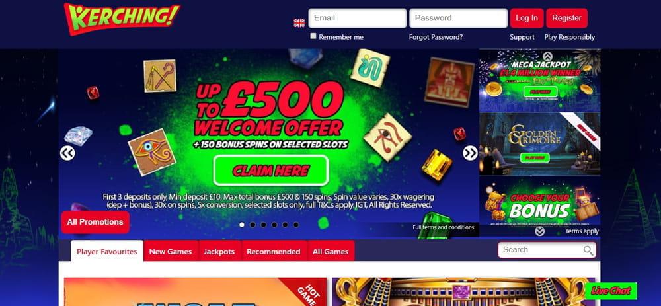Image resolution: width=661 pixels, height=306 pixels.
Task: Tick the Remember me checkbox
Action: pos(313,36)
